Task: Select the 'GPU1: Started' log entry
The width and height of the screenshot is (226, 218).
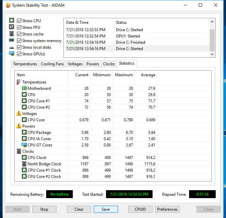Action: pos(137,36)
